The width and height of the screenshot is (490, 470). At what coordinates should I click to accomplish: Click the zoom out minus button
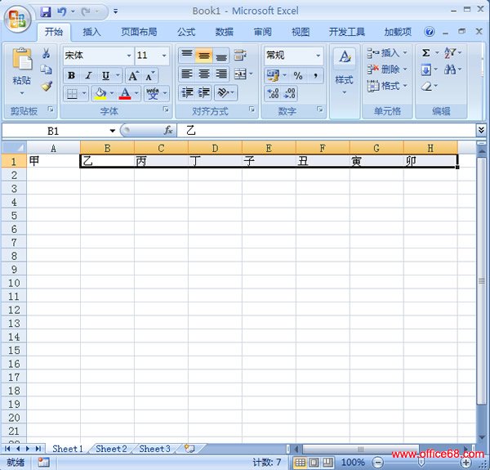coord(377,462)
